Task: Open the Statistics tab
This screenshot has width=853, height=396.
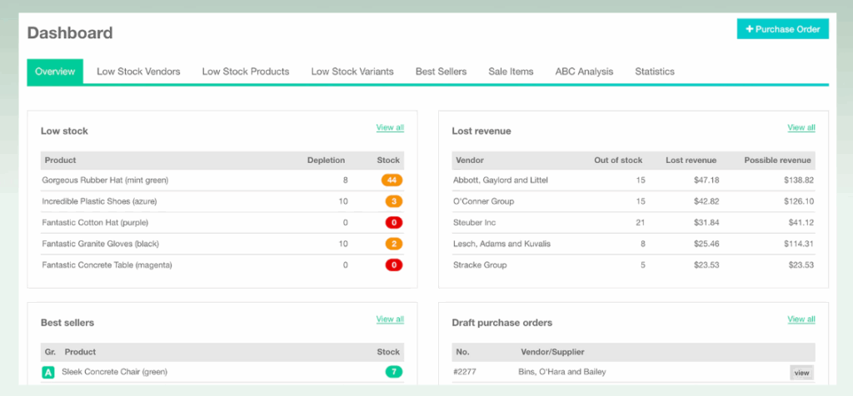Action: (655, 72)
